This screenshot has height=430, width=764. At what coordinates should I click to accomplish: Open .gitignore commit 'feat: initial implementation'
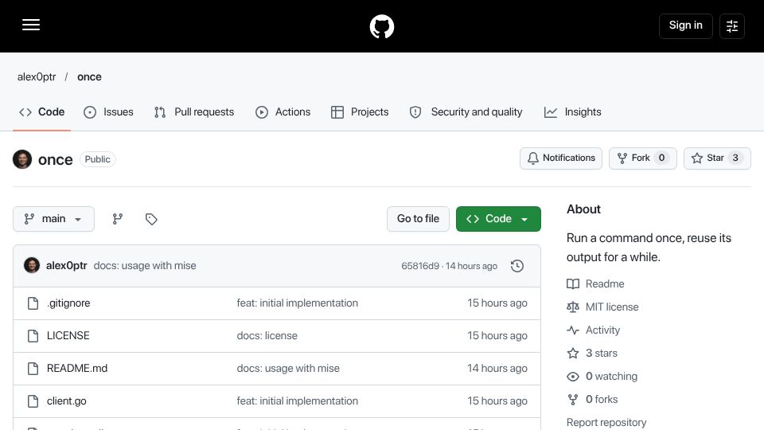coord(297,303)
